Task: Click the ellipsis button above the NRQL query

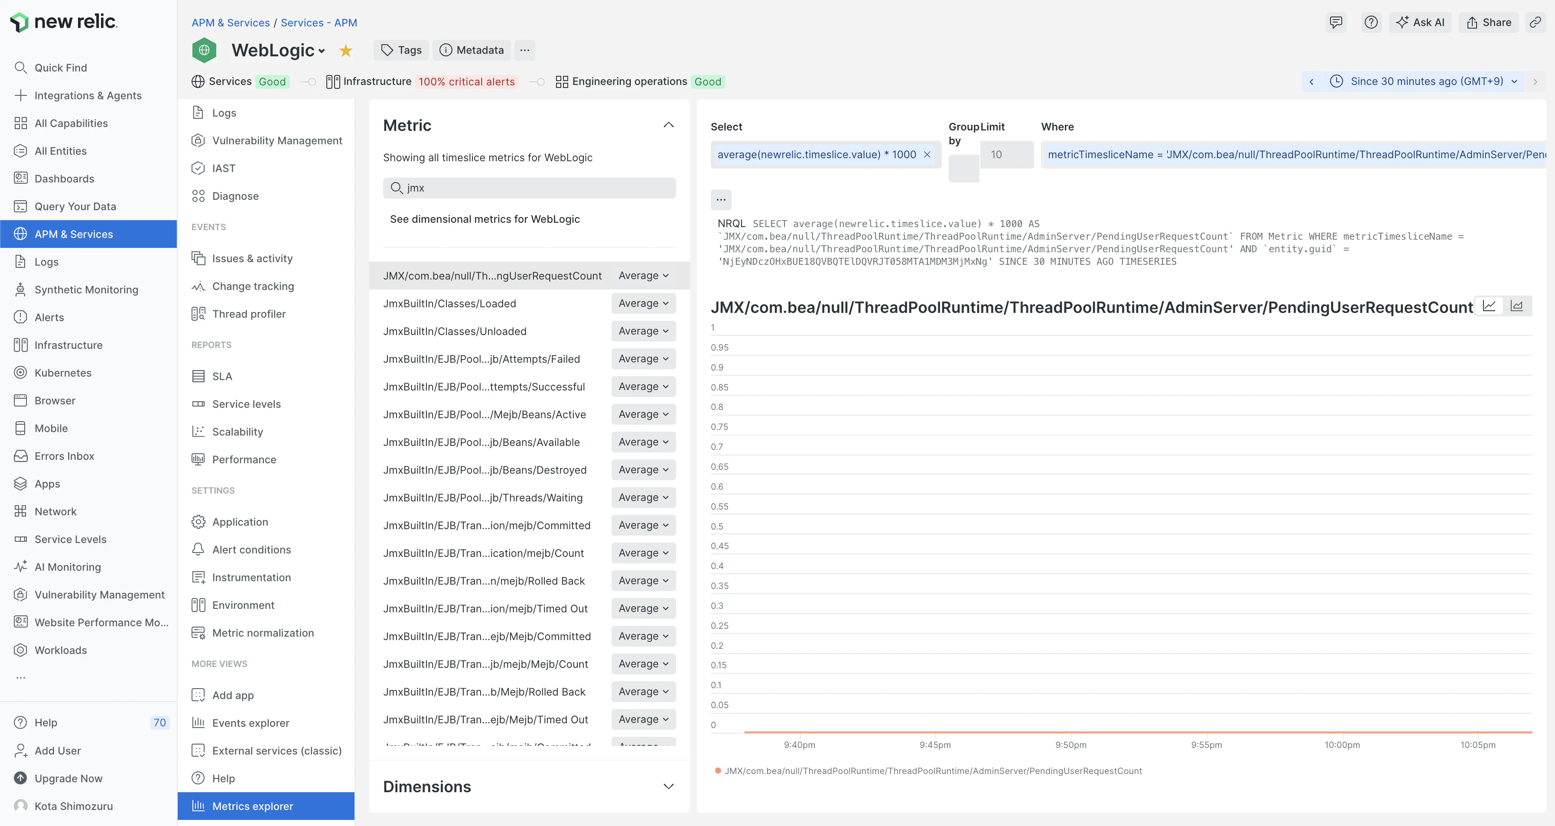Action: coord(721,199)
